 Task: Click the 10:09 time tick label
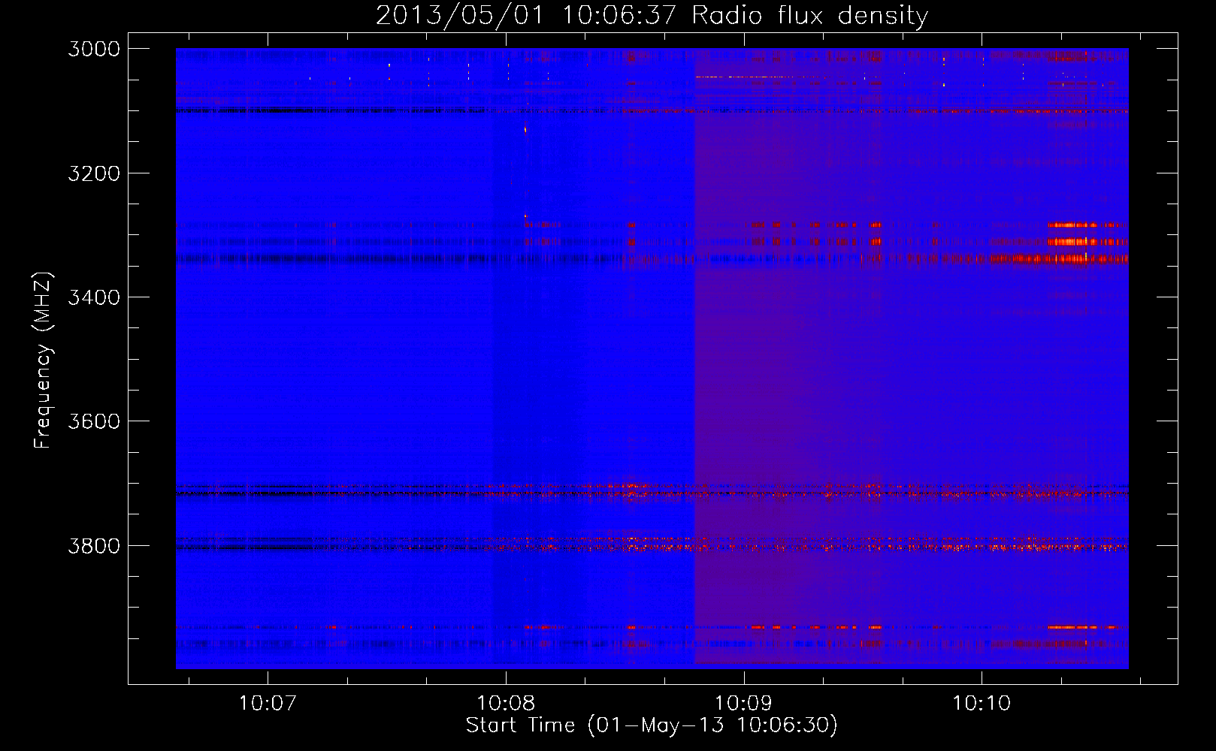743,704
